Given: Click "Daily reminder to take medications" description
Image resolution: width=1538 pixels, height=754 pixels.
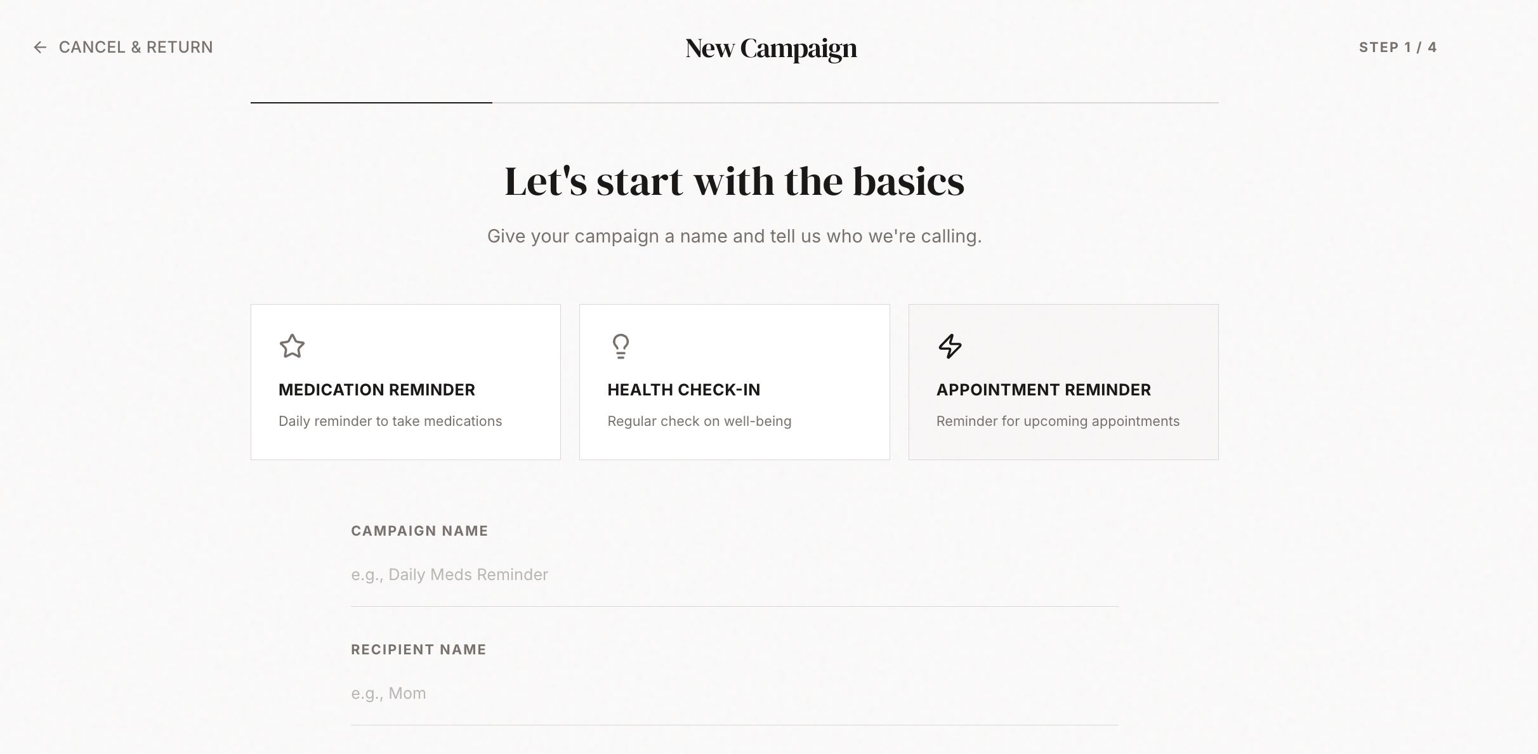Looking at the screenshot, I should coord(390,421).
